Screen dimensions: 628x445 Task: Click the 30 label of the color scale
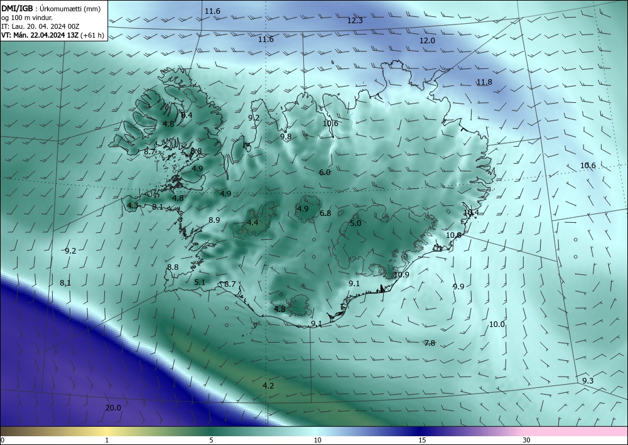527,441
